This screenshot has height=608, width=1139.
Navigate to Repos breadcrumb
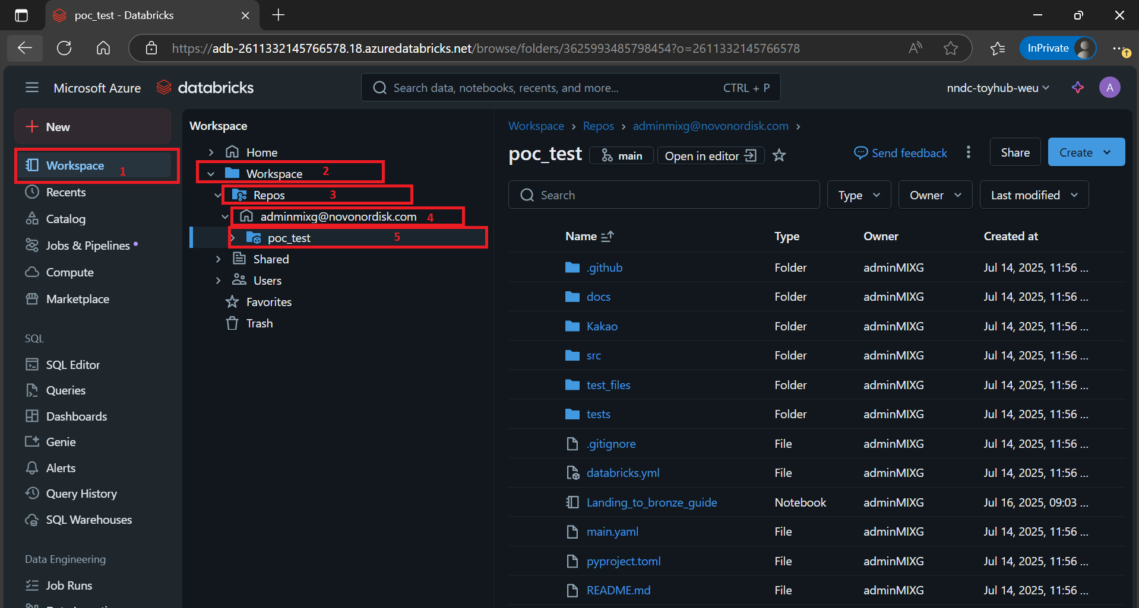[x=599, y=126]
